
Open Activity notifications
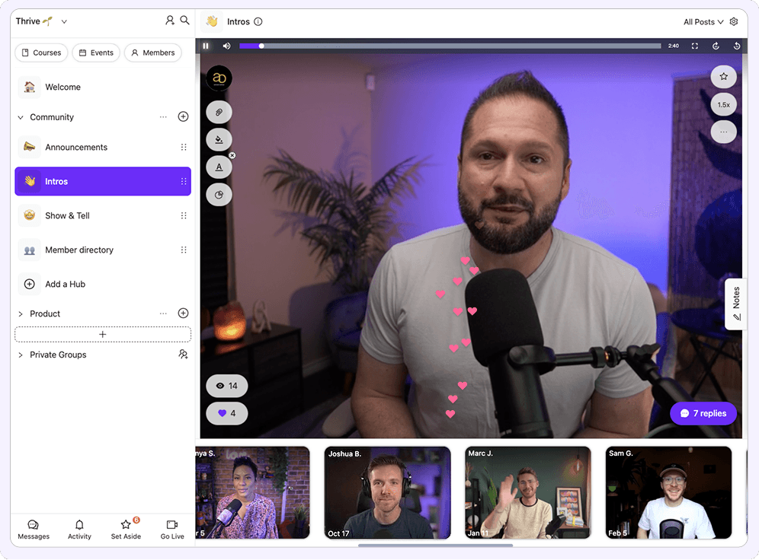[x=79, y=530]
